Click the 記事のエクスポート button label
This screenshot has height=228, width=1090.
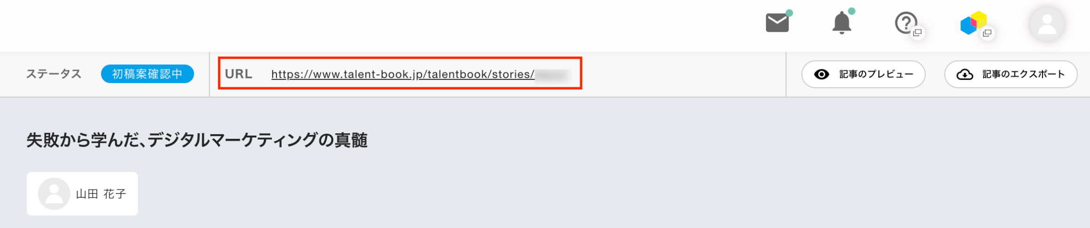pyautogui.click(x=1023, y=74)
